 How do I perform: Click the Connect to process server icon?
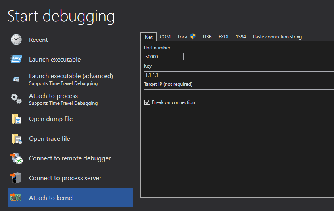(x=15, y=178)
